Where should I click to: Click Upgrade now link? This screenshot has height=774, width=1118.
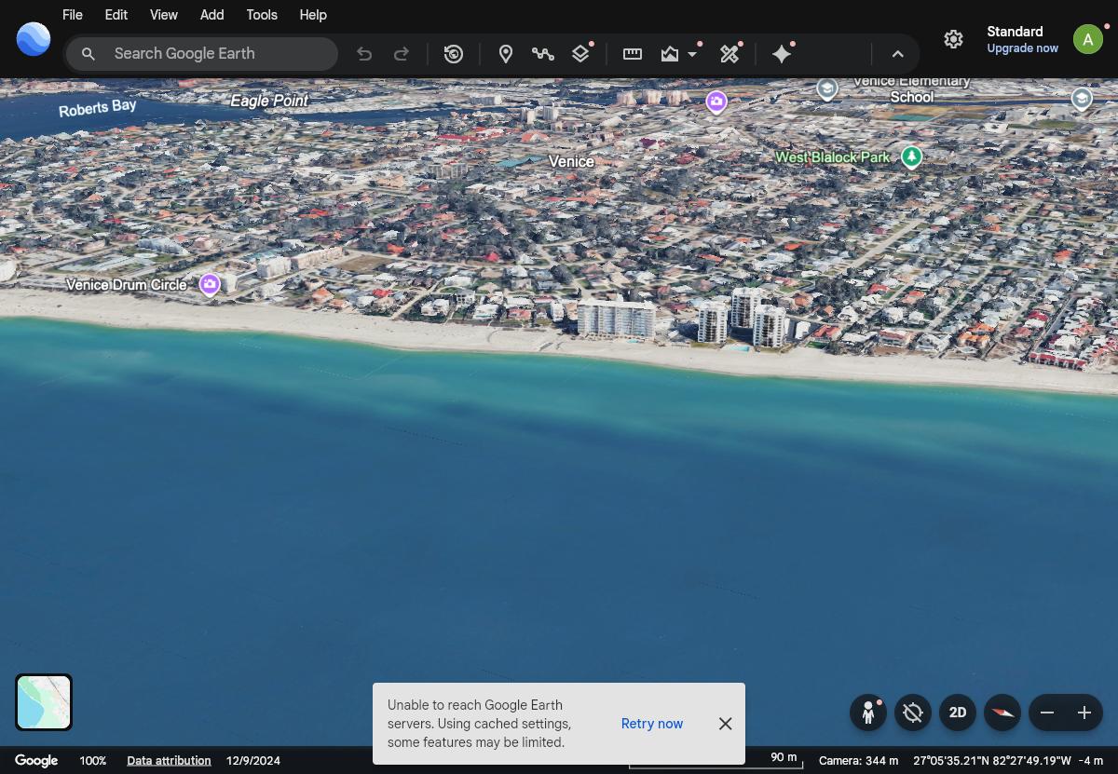coord(1022,48)
